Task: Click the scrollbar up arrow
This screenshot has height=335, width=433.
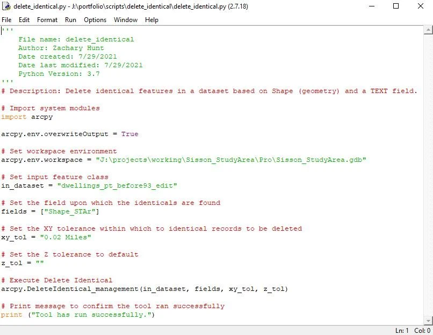Action: pyautogui.click(x=428, y=30)
